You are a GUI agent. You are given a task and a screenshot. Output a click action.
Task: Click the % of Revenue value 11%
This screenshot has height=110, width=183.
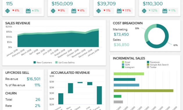point(37,85)
